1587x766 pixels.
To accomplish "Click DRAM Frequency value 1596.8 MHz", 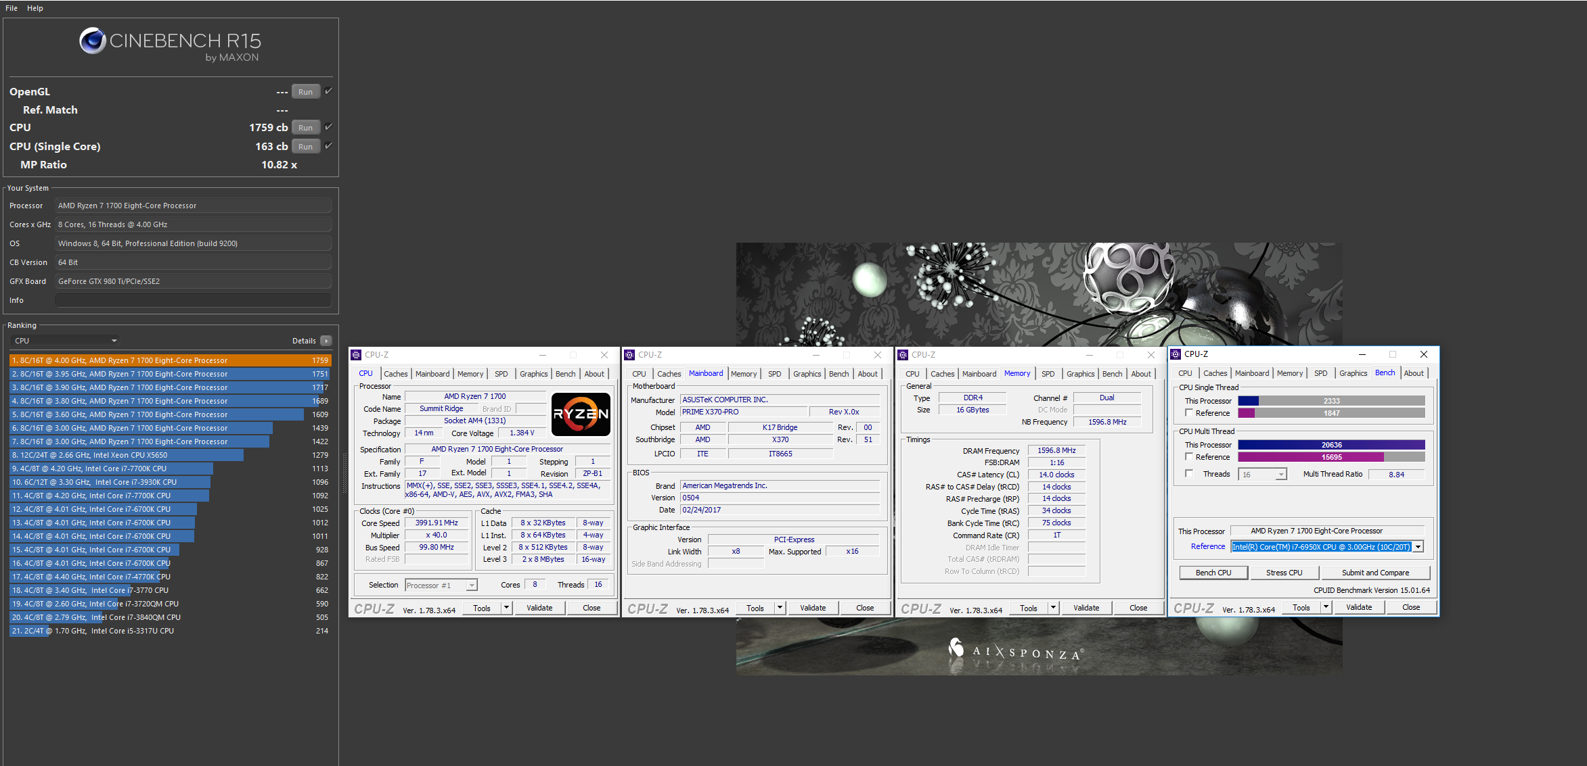I will click(1056, 450).
